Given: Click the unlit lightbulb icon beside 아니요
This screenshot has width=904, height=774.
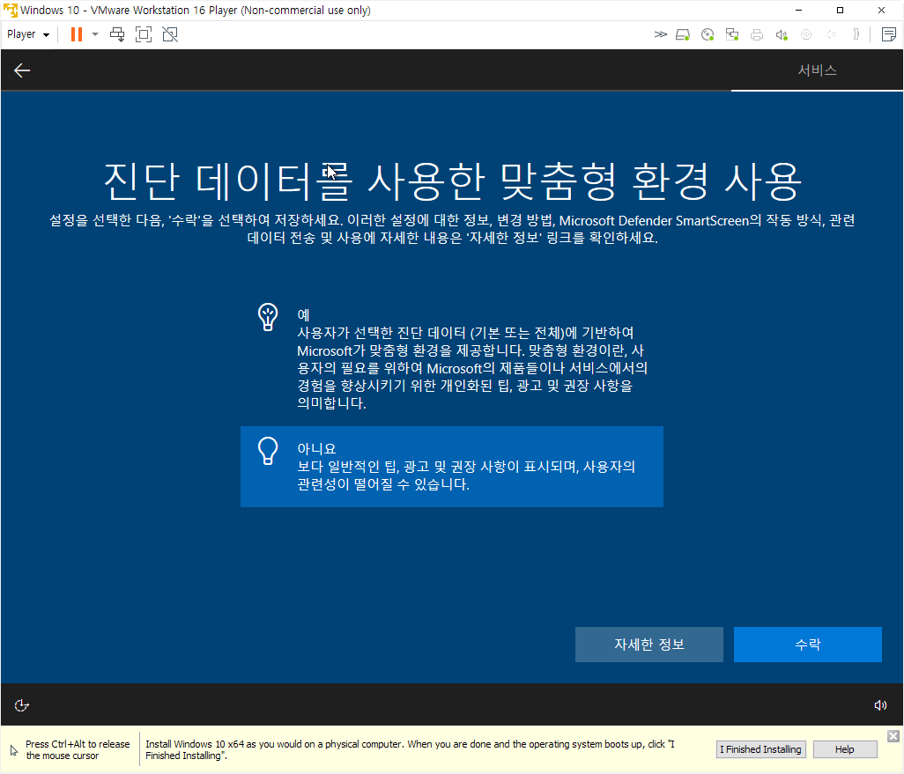Looking at the screenshot, I should pyautogui.click(x=268, y=451).
